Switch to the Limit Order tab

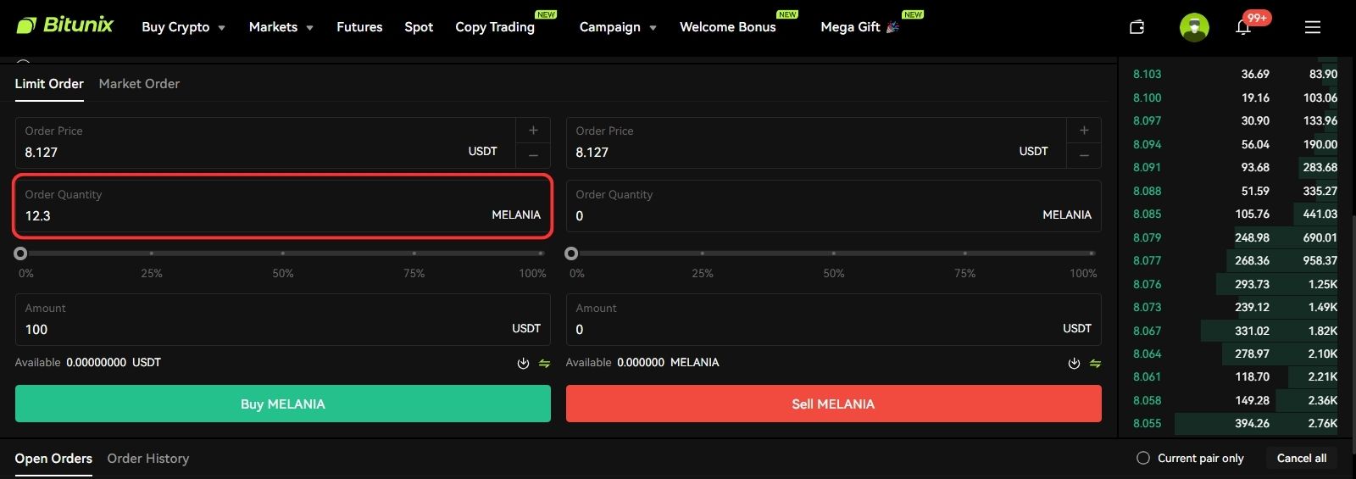pyautogui.click(x=49, y=84)
